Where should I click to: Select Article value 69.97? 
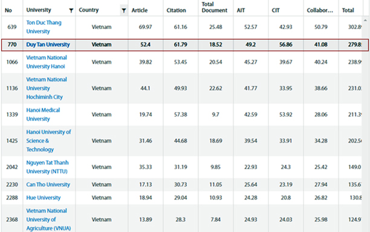pyautogui.click(x=145, y=27)
